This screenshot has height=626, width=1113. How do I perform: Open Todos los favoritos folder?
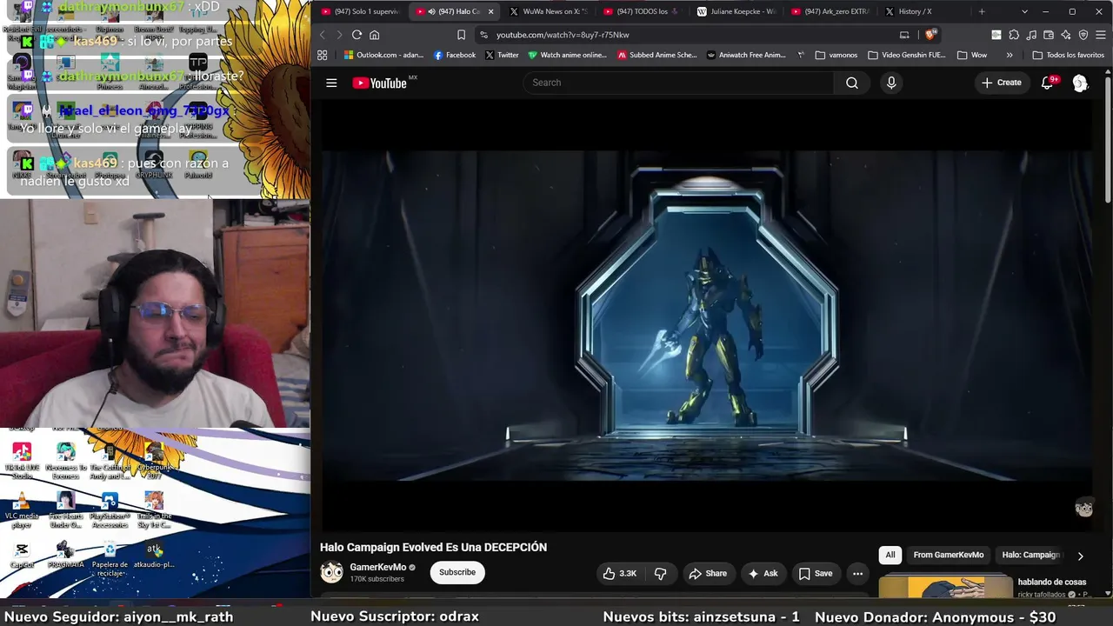click(1069, 55)
